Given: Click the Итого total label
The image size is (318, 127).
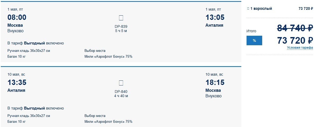Looking at the screenshot, I should pyautogui.click(x=251, y=31).
